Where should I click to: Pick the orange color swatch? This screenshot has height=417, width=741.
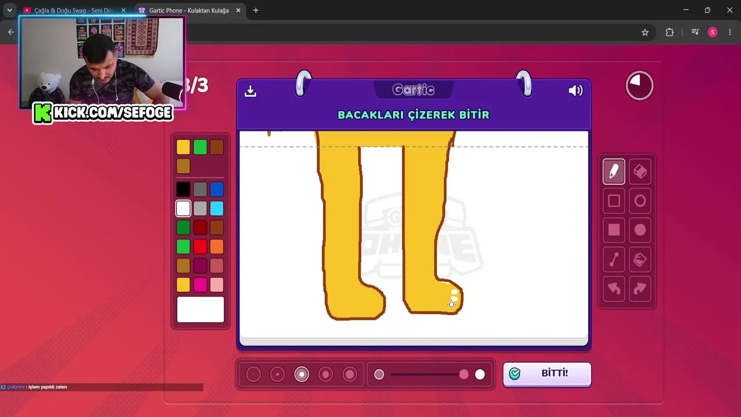[217, 247]
